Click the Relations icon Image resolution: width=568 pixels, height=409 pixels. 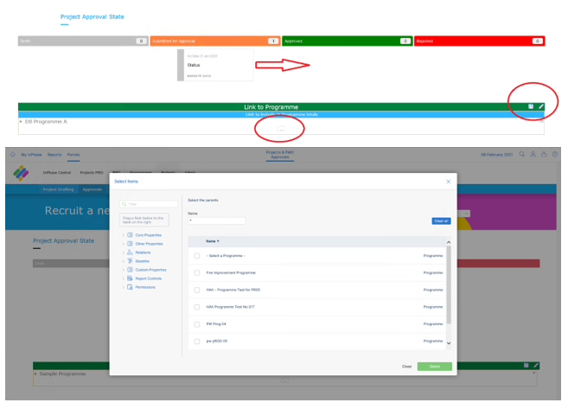point(130,252)
